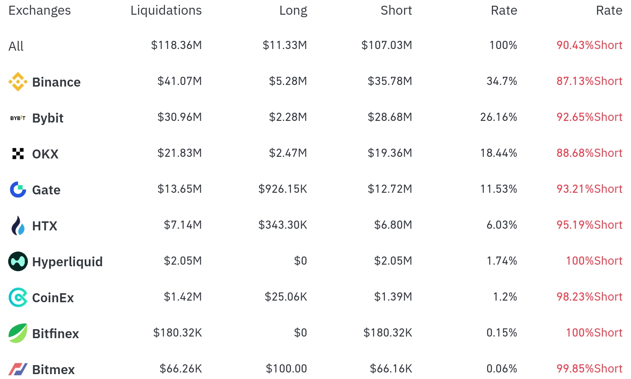The width and height of the screenshot is (631, 379).
Task: Click the Binance exchange logo icon
Action: click(x=18, y=82)
